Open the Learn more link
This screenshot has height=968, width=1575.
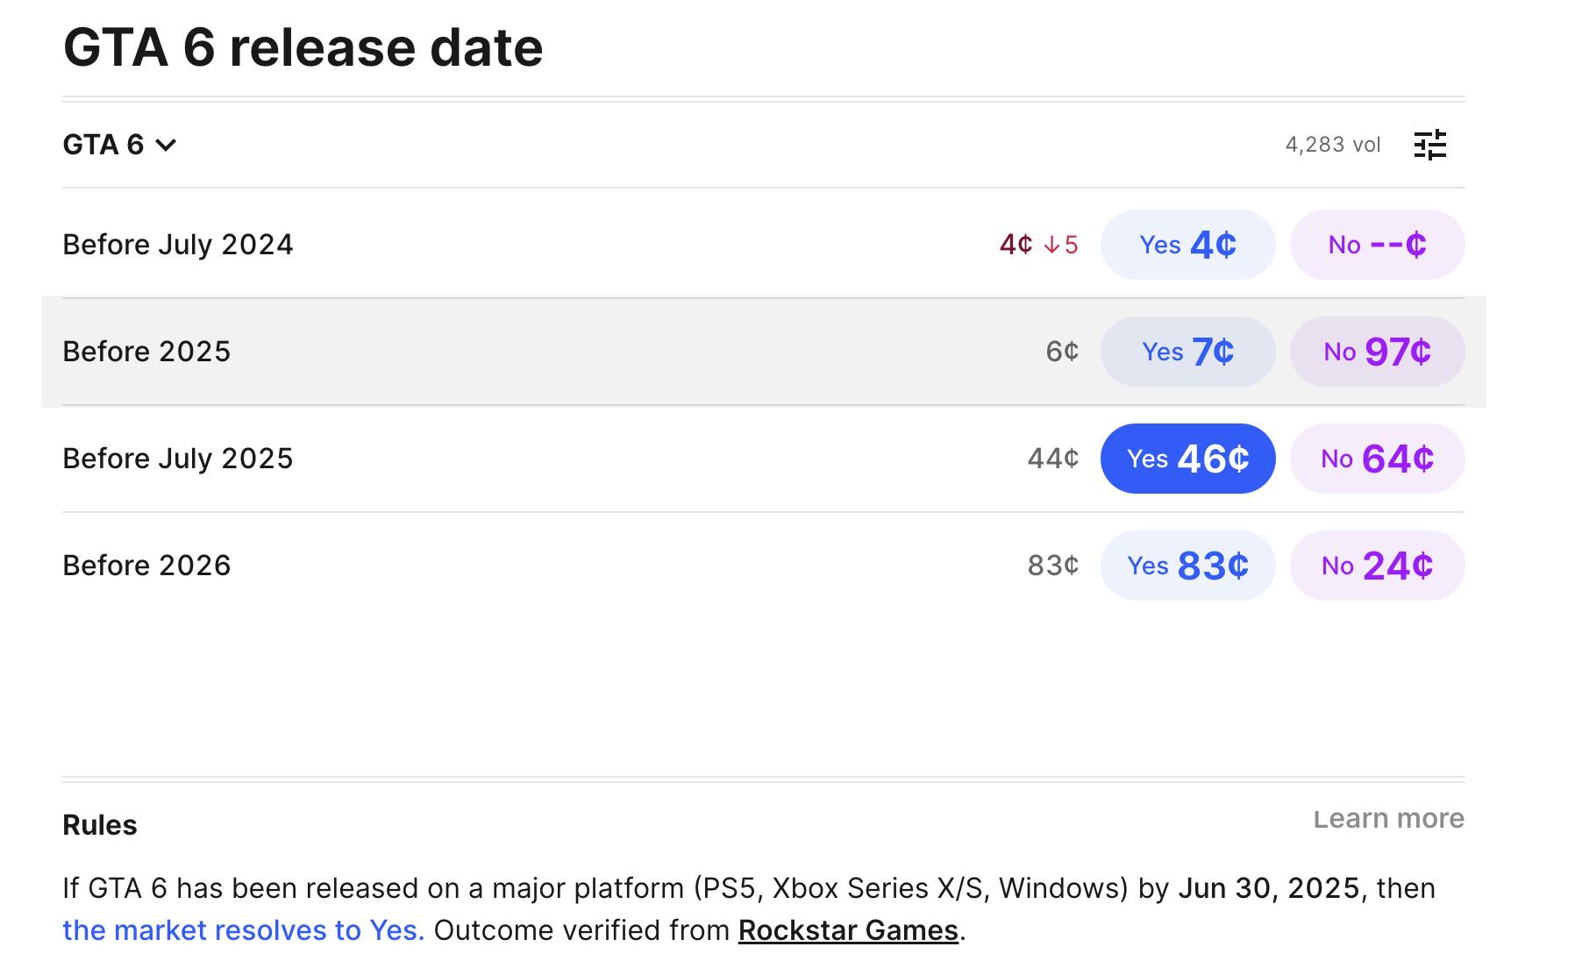point(1388,819)
